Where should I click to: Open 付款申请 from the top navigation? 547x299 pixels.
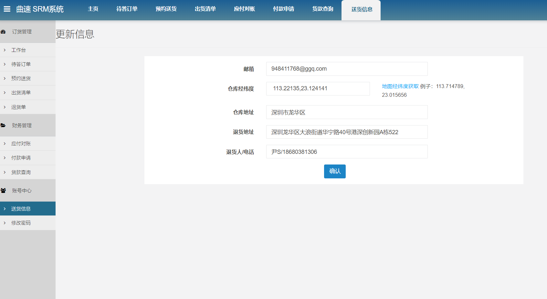284,9
